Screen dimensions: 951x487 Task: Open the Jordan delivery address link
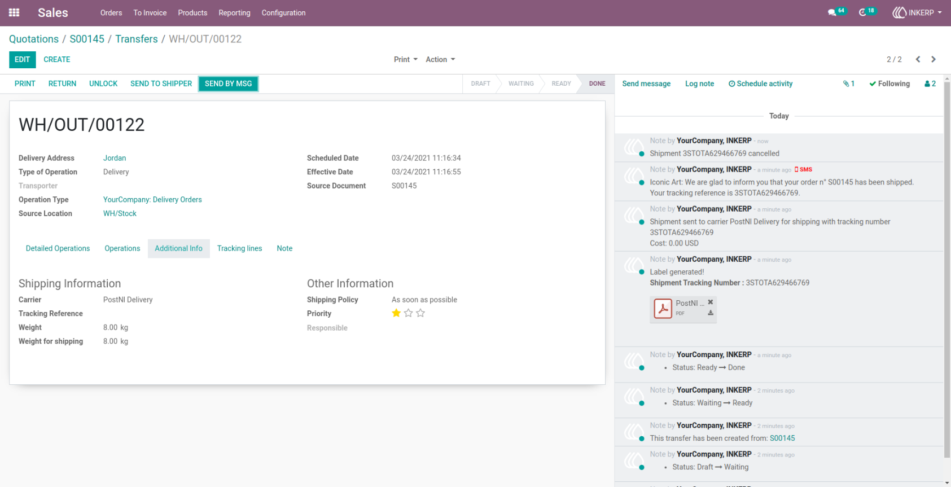(x=115, y=158)
